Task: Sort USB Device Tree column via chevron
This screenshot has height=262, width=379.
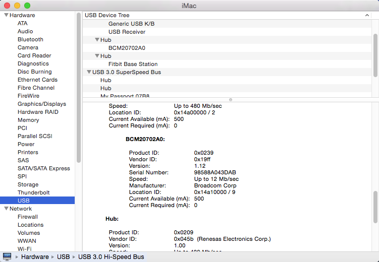Action: (x=367, y=15)
